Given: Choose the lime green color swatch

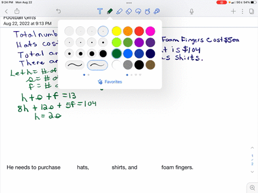Looking at the screenshot, I should (117, 42).
